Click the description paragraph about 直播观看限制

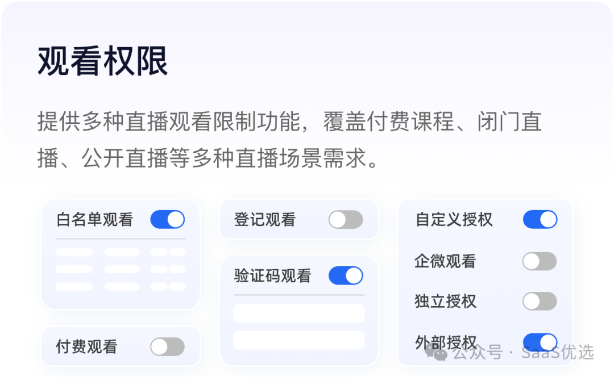[x=289, y=140]
